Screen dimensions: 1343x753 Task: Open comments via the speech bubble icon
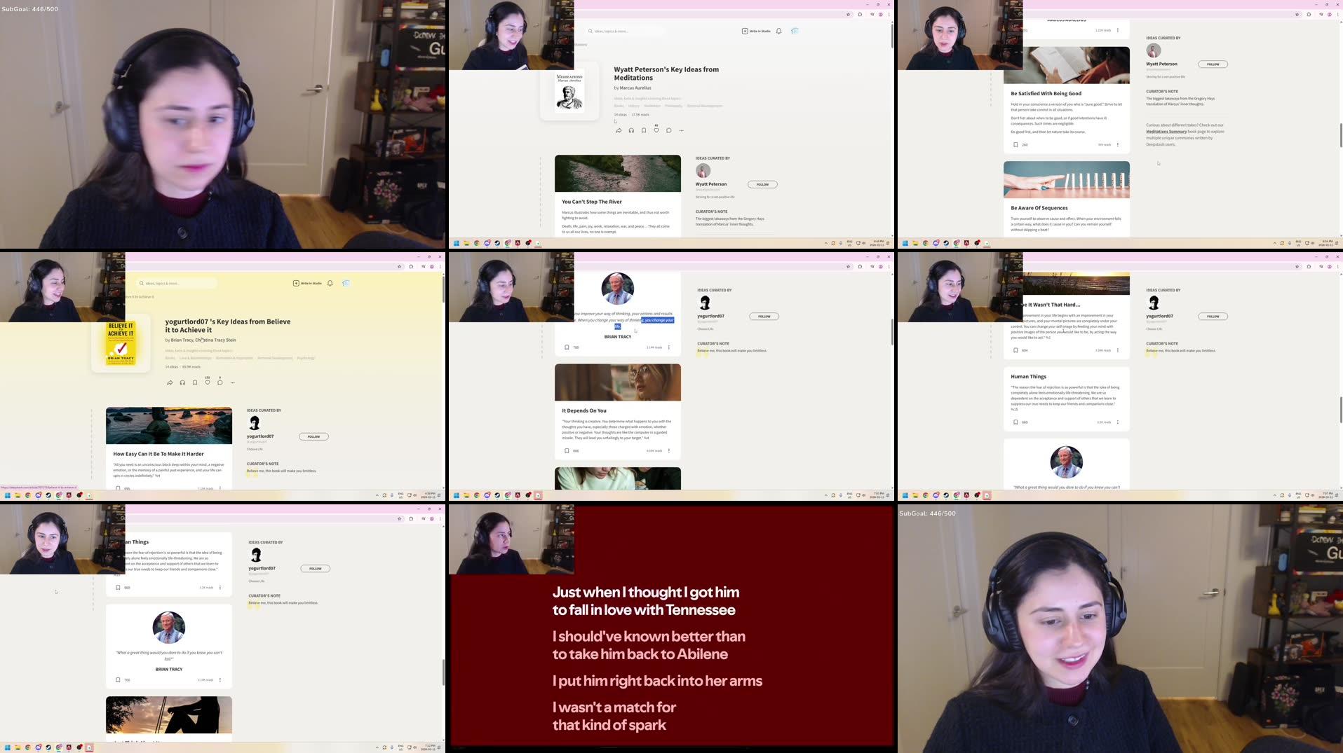click(669, 130)
